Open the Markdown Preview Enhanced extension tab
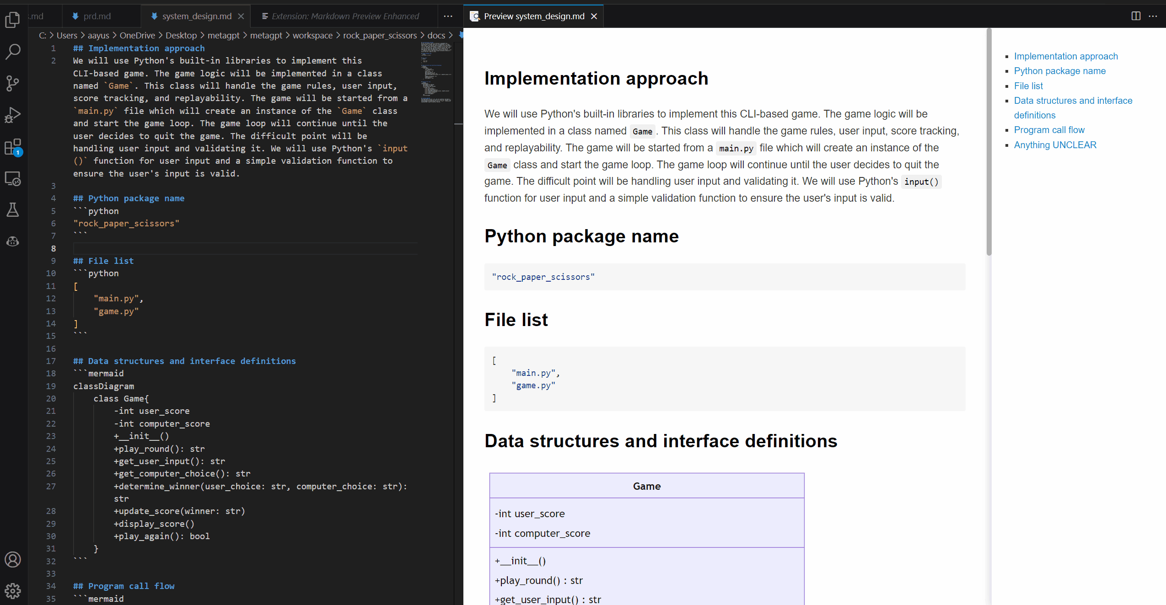Image resolution: width=1166 pixels, height=605 pixels. [345, 16]
